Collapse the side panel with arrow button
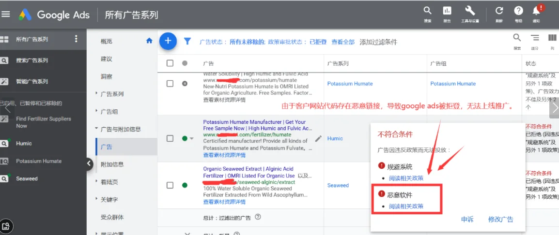This screenshot has height=235, width=559. (x=90, y=163)
